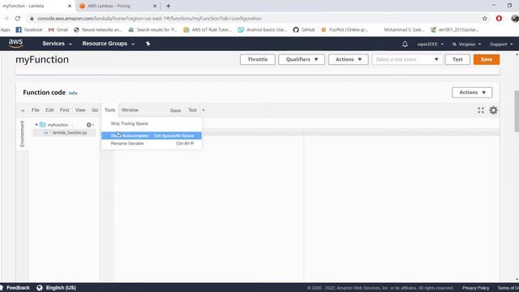
Task: Open the GitHub bookmark
Action: point(304,30)
